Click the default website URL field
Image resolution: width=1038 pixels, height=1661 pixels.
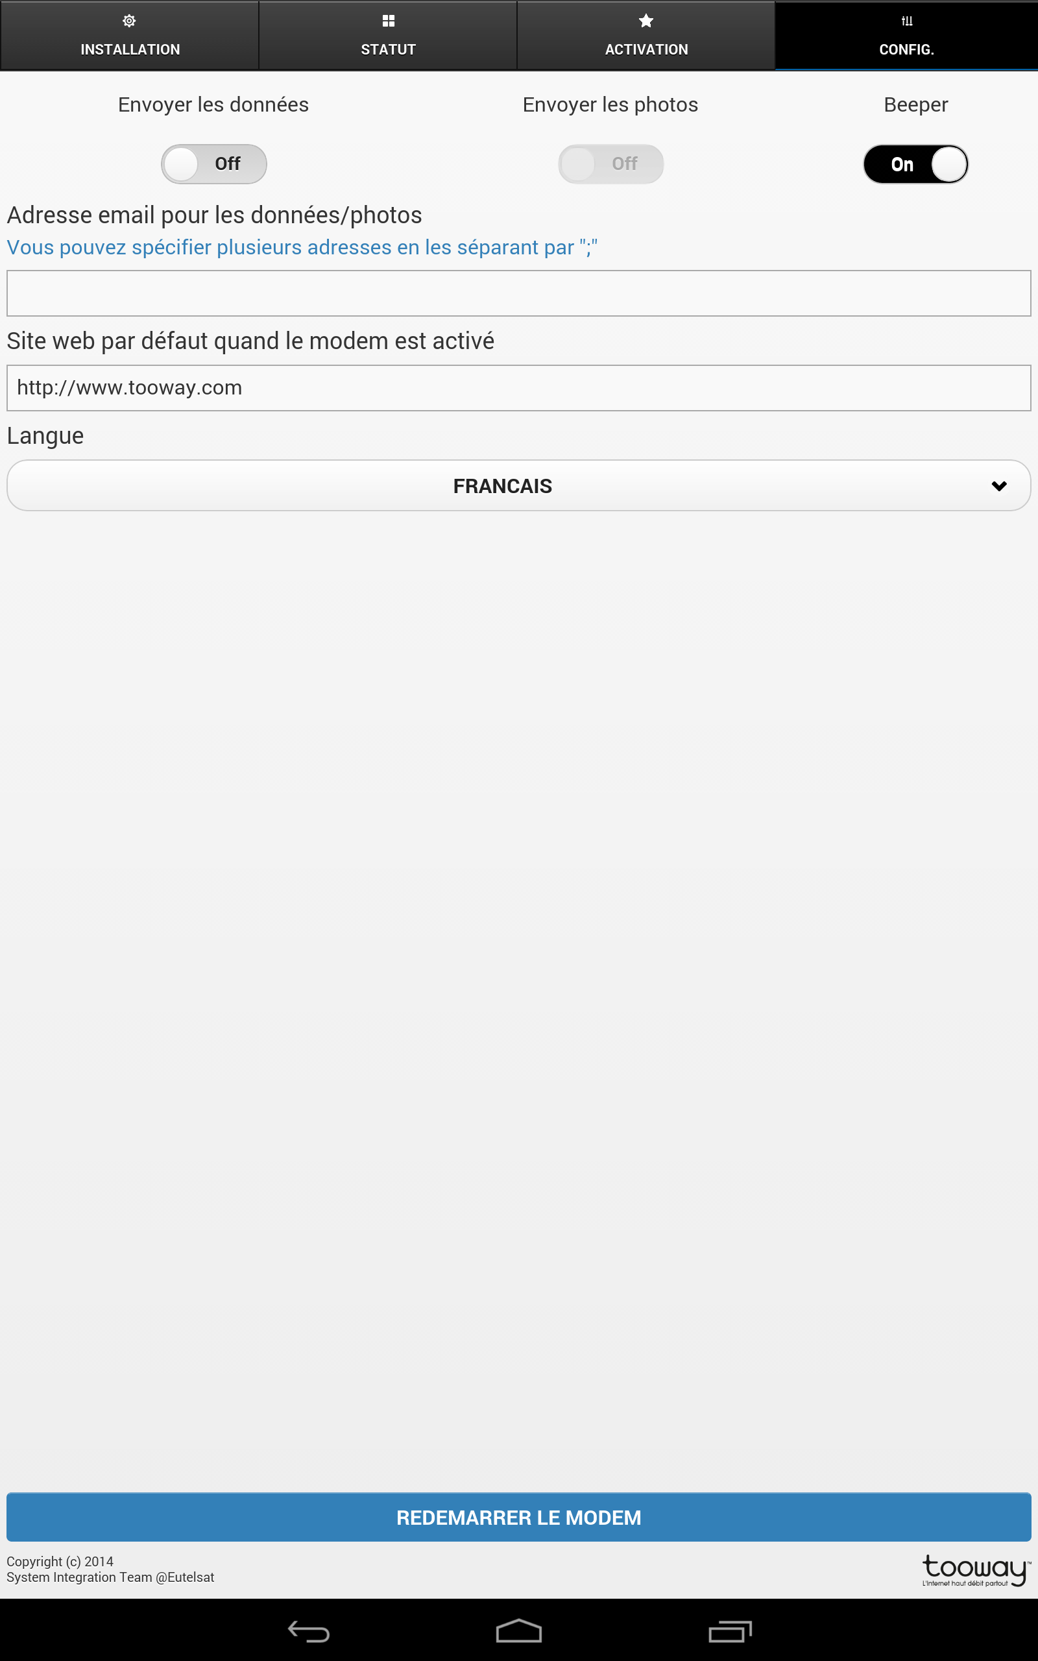click(519, 388)
